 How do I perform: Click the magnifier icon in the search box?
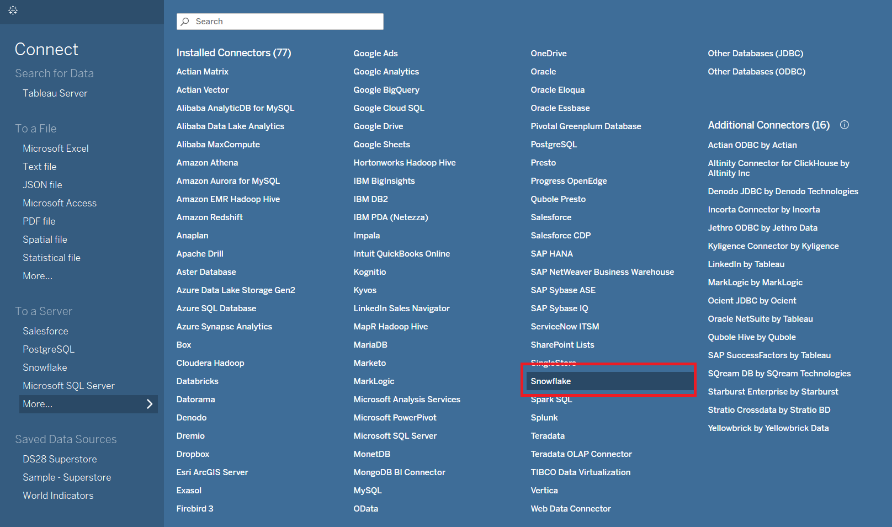[185, 22]
